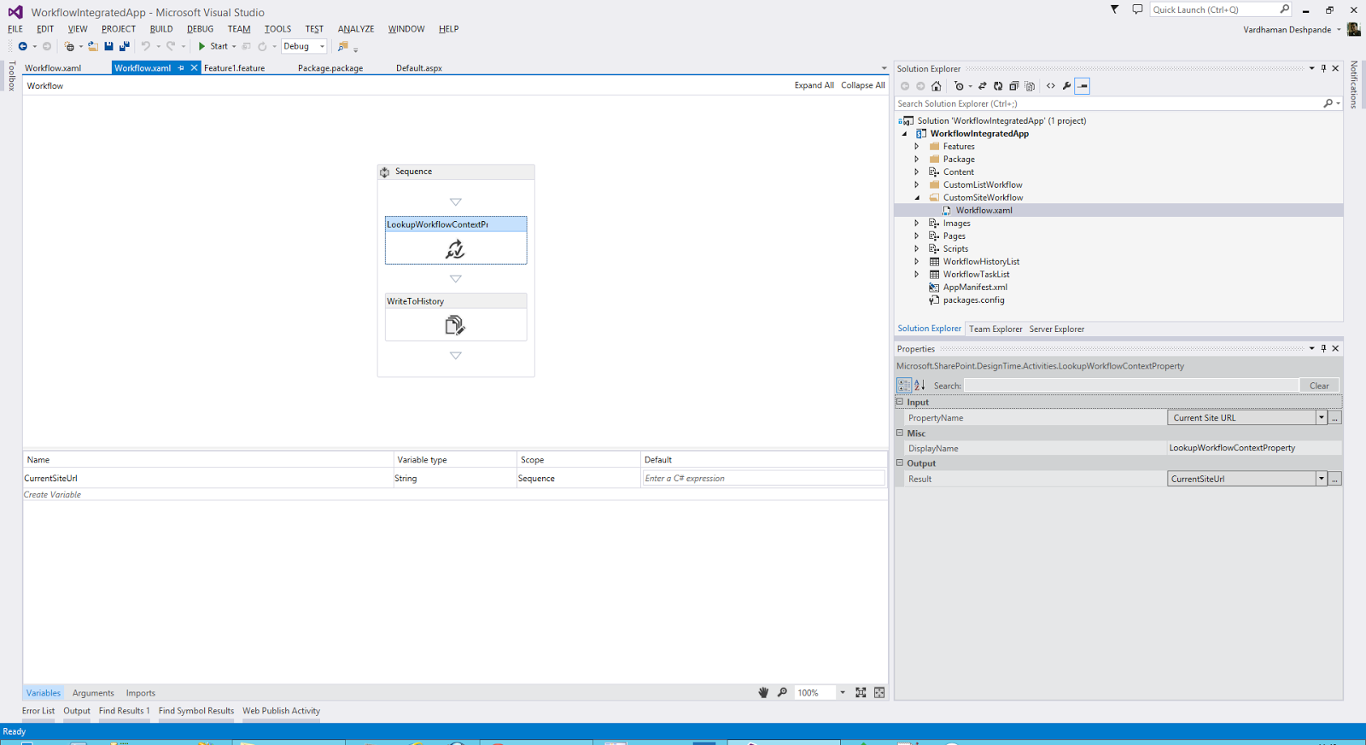The height and width of the screenshot is (745, 1366).
Task: Open the BUILD menu
Action: tap(161, 29)
